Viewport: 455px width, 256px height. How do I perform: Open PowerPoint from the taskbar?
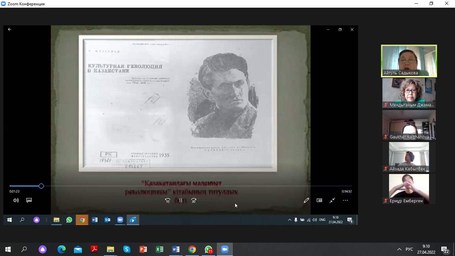tap(143, 249)
